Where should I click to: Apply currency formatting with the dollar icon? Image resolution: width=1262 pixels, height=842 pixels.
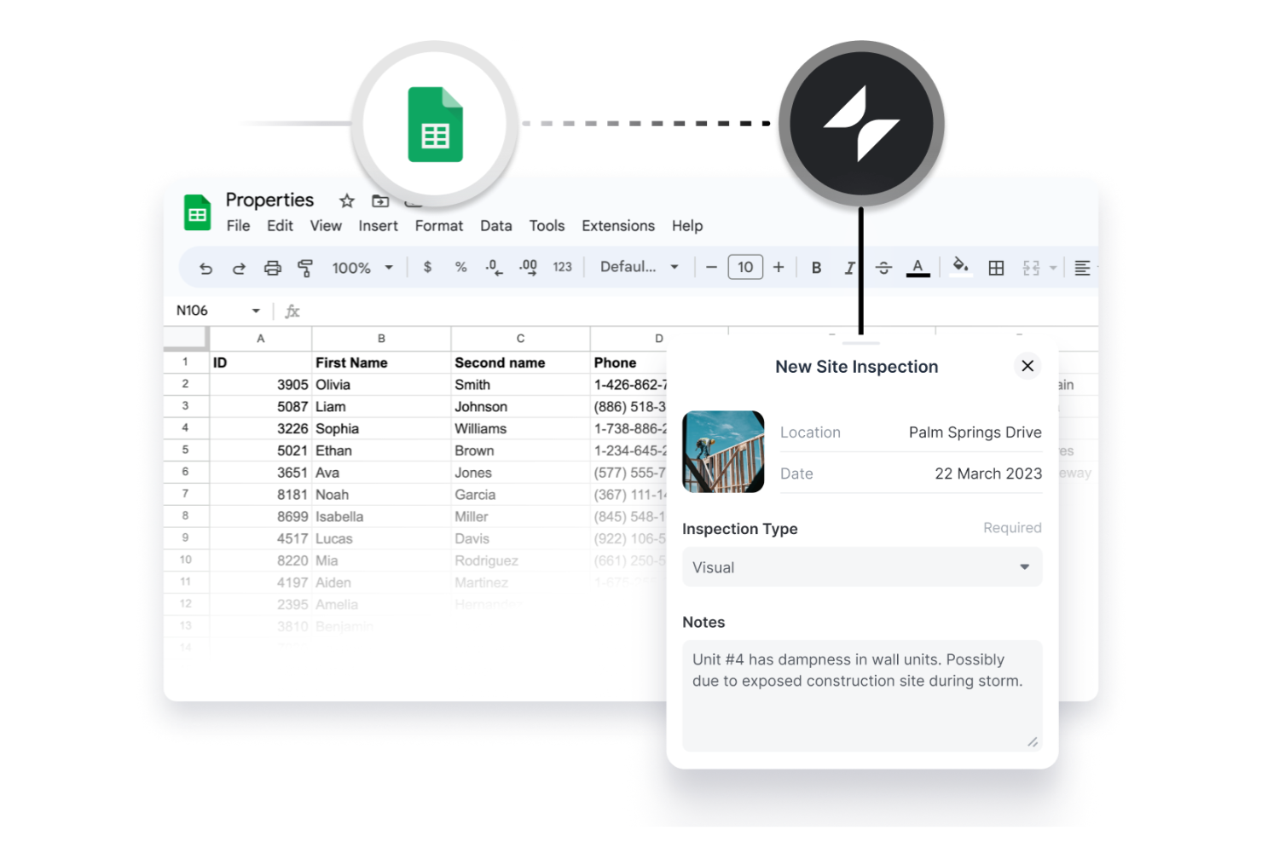click(427, 267)
